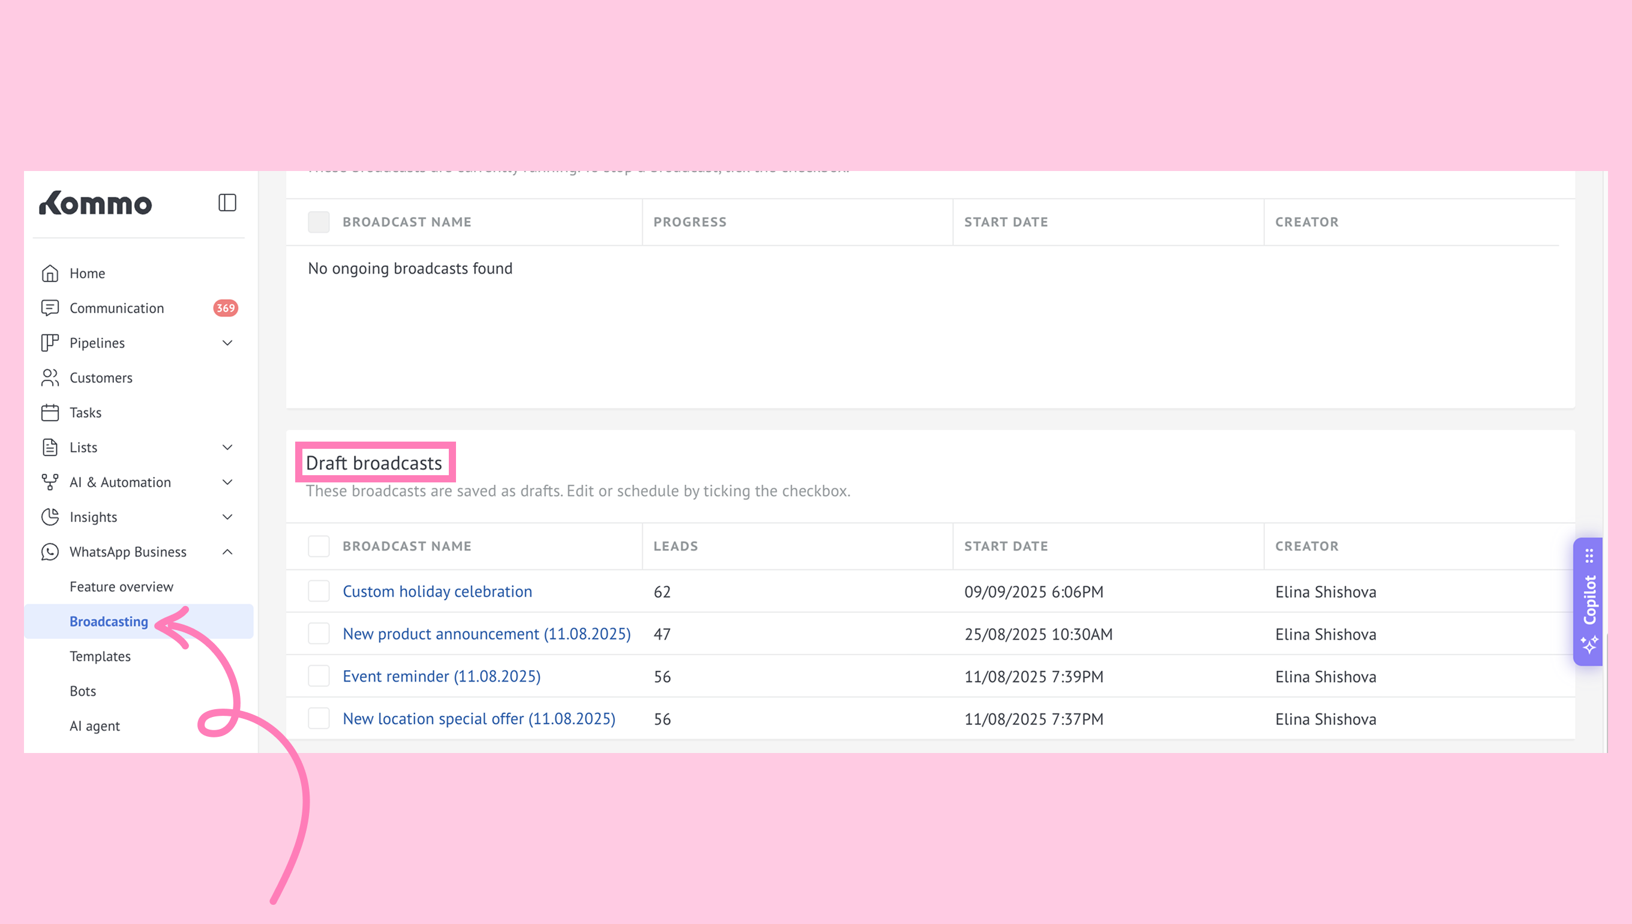
Task: Click the WhatsApp Business logo icon
Action: click(50, 552)
